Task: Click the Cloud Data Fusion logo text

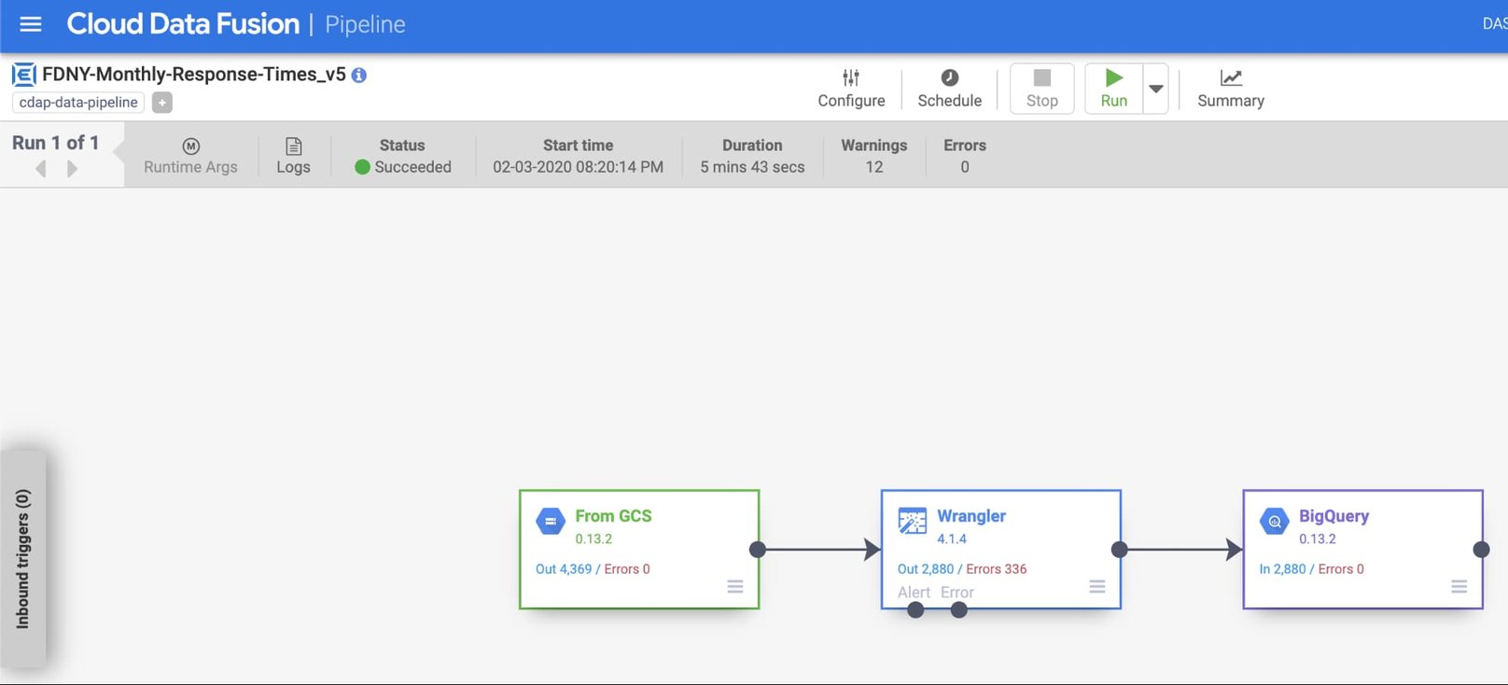Action: pos(183,24)
